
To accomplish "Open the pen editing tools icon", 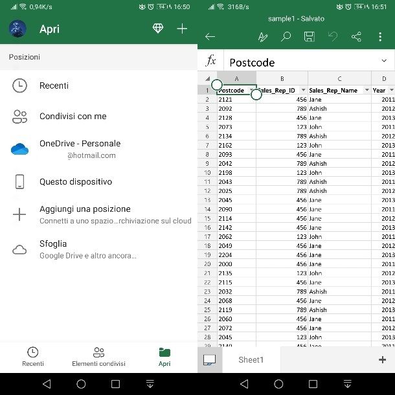I will pyautogui.click(x=263, y=37).
